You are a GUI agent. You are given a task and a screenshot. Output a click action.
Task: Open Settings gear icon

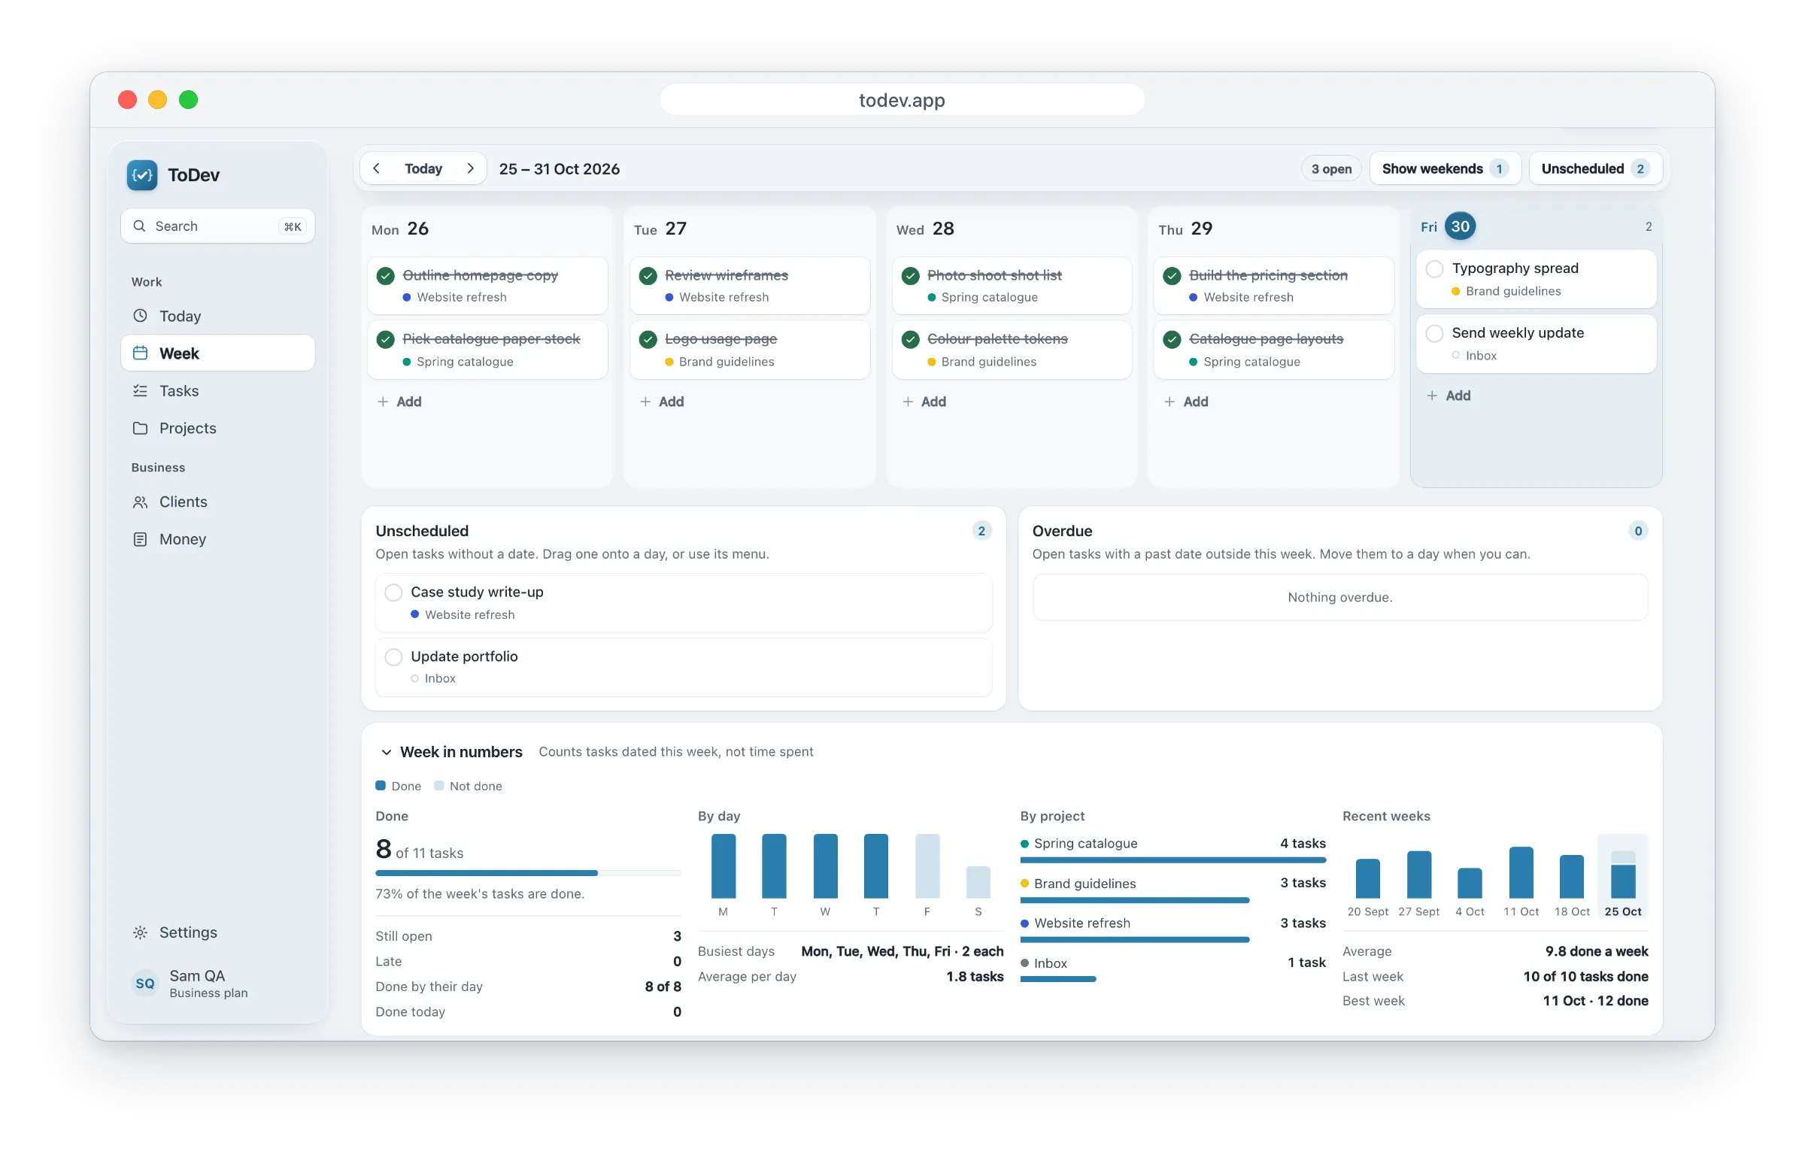140,932
